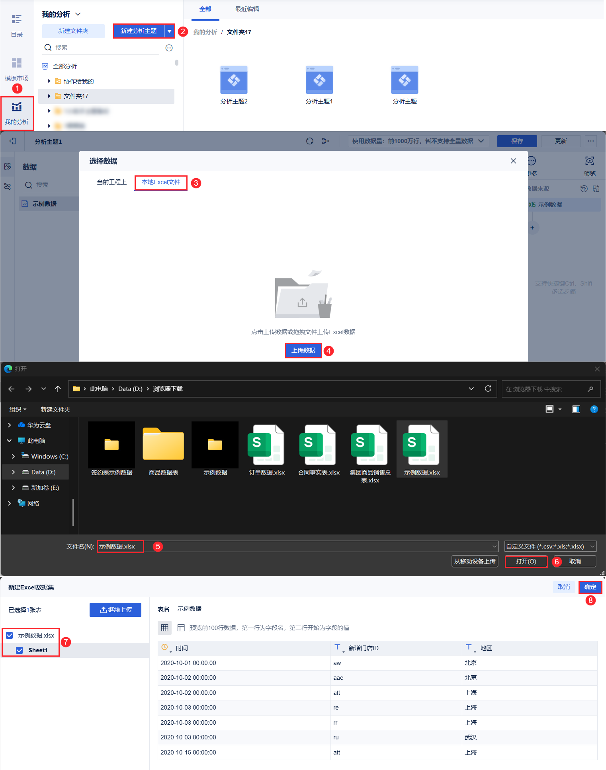Image resolution: width=606 pixels, height=770 pixels.
Task: Select 示例数据.xlsx file icon
Action: pos(422,445)
